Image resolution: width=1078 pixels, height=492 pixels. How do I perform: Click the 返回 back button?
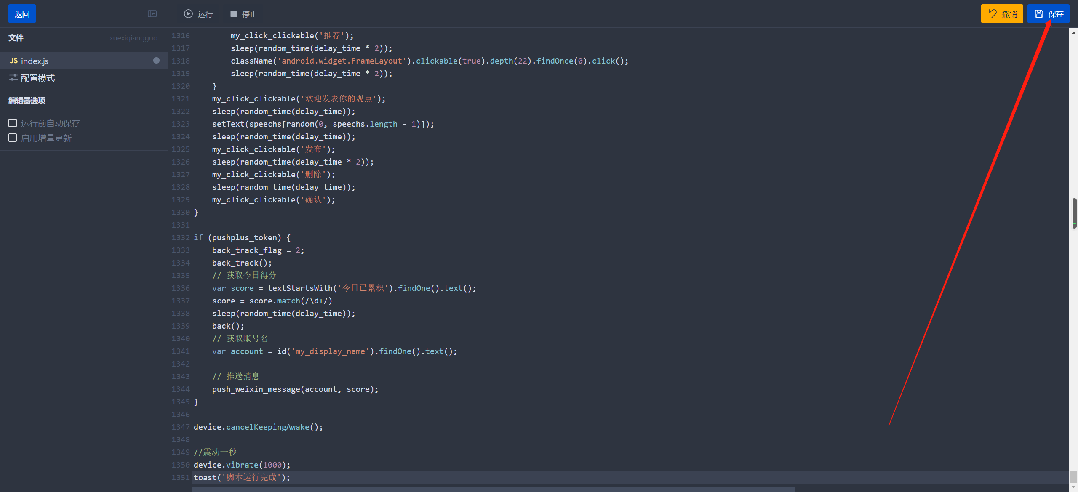22,14
